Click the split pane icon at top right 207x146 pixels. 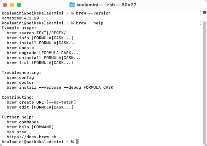click(x=205, y=12)
